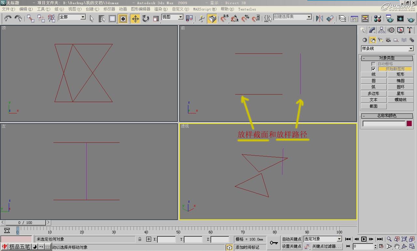Open the 图形编辑器 menu
Viewport: 417px width, 251px height.
140,9
